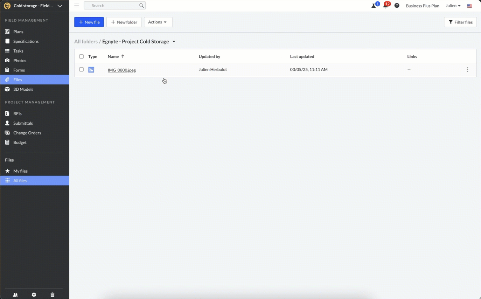481x299 pixels.
Task: Open the notifications bell icon
Action: [x=385, y=6]
